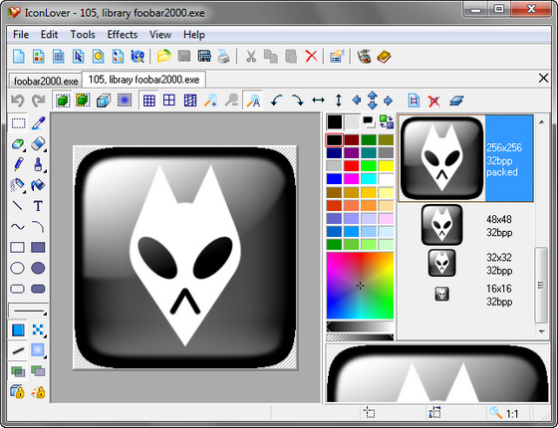Select the filled ellipse shape tool
Viewport: 558px width, 428px height.
pos(38,268)
